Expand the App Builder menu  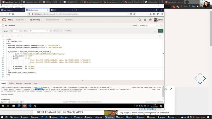click(x=21, y=20)
